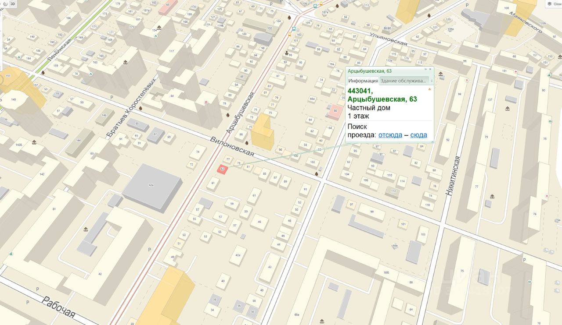Select building 142 on the map
The height and width of the screenshot is (325, 562).
pos(43,174)
